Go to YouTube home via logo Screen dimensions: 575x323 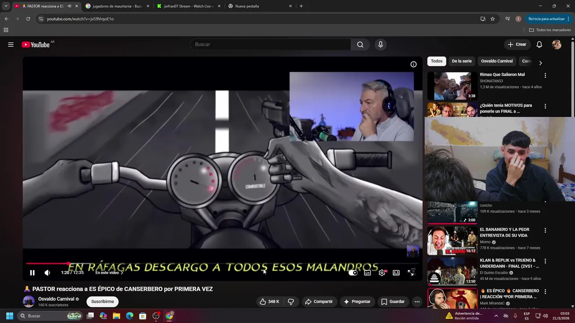coord(36,44)
